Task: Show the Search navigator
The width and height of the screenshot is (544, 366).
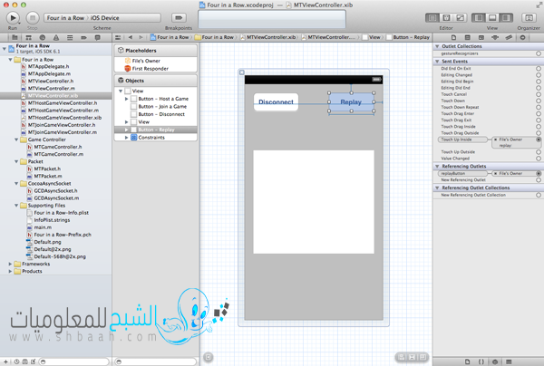Action: click(x=43, y=37)
